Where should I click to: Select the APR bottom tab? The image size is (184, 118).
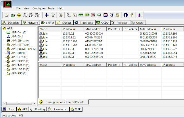point(23,109)
